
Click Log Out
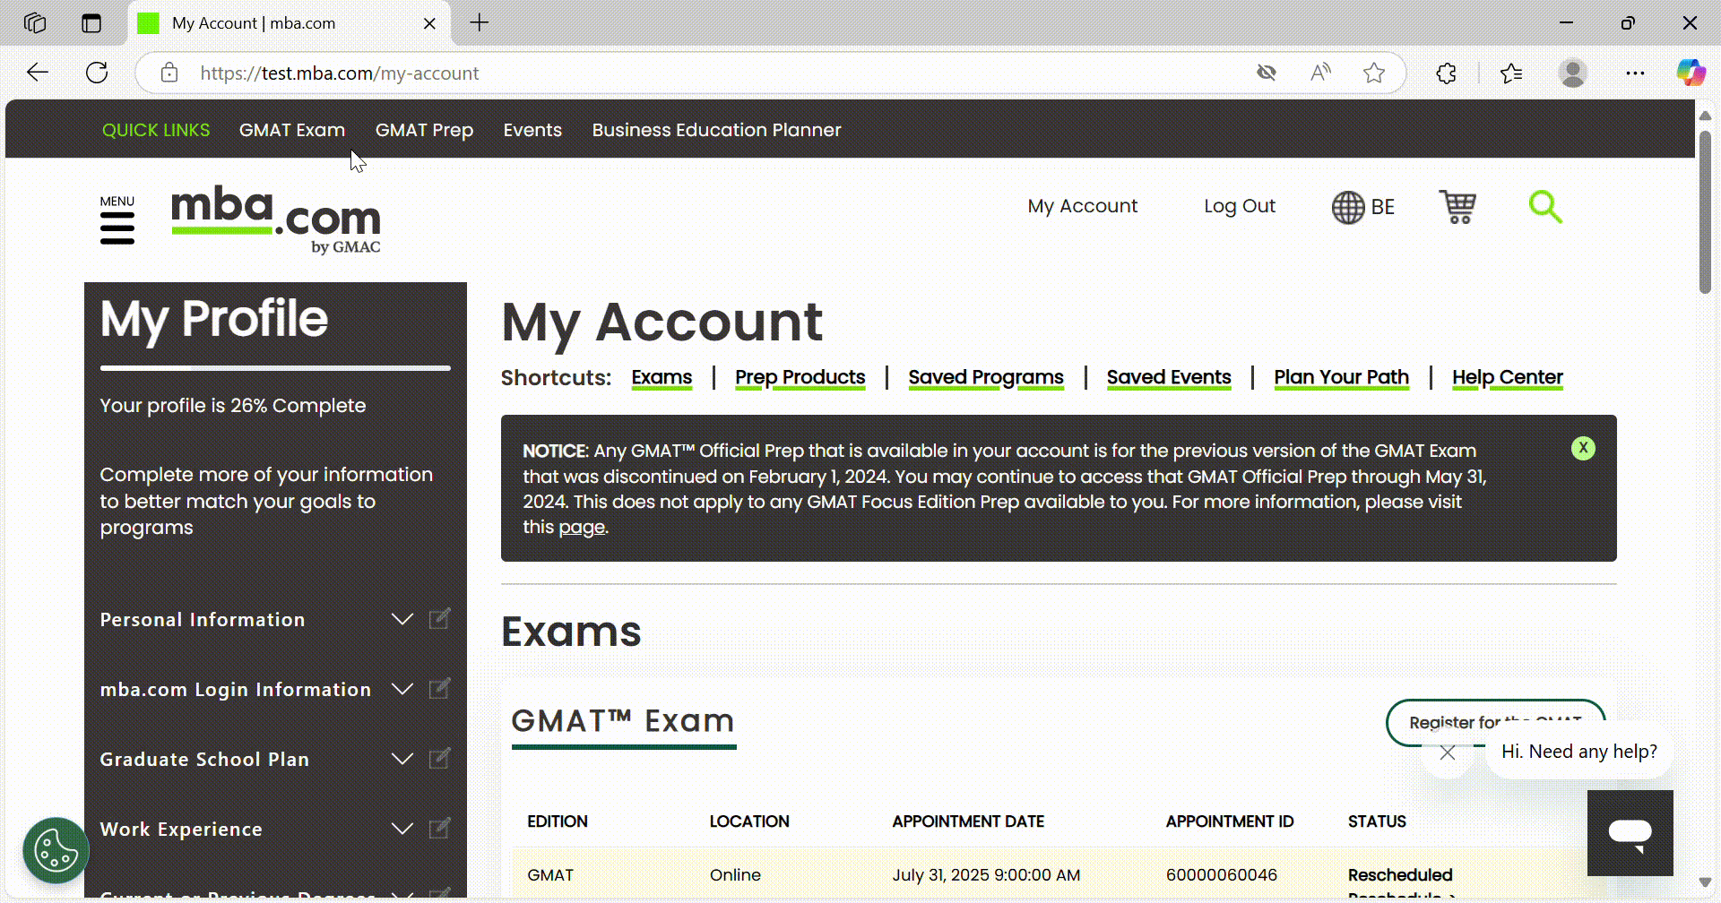(x=1240, y=206)
